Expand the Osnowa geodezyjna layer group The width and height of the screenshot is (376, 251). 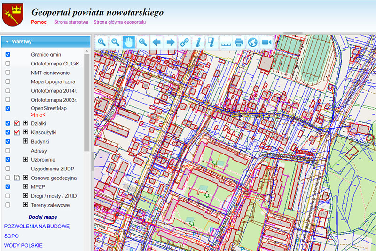click(x=25, y=178)
